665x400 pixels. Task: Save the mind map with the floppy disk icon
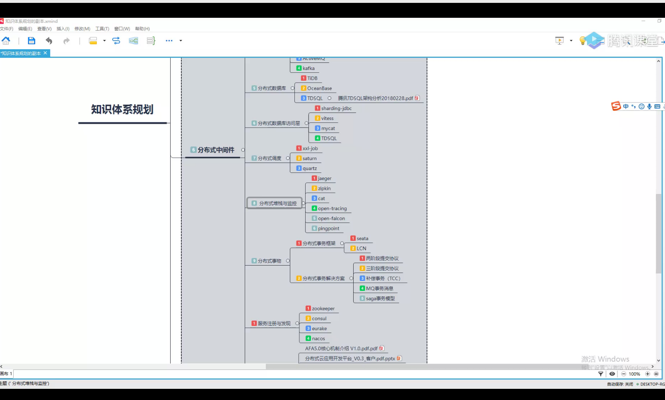click(x=31, y=41)
